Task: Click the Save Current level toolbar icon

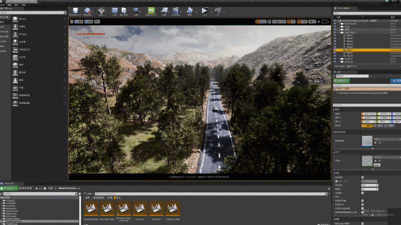Action: [x=75, y=10]
